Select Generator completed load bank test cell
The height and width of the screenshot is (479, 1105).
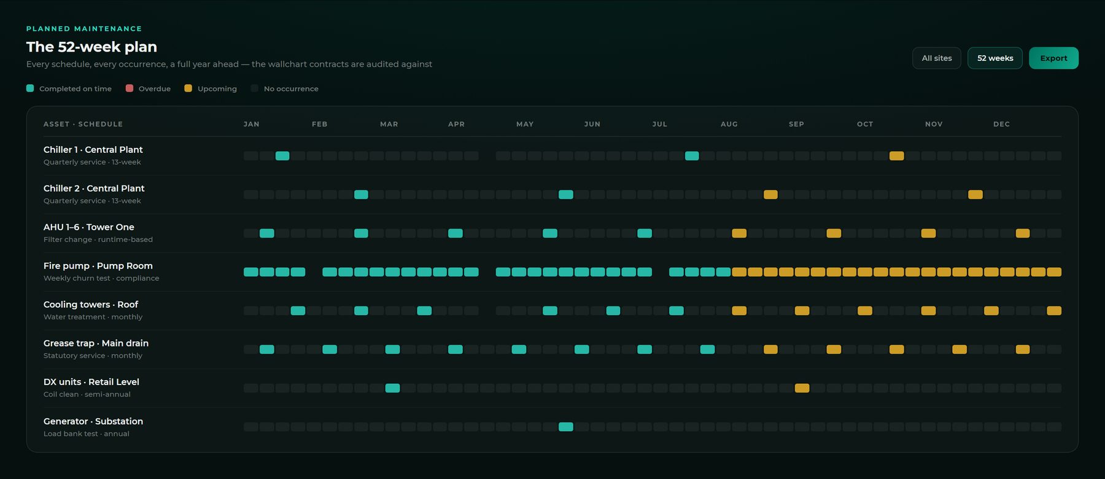(x=566, y=427)
